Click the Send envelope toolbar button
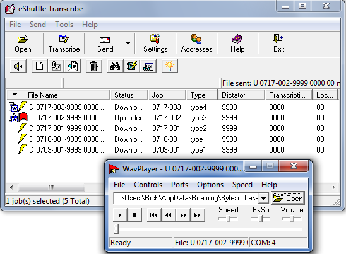Image resolution: width=346 pixels, height=254 pixels. coord(105,43)
